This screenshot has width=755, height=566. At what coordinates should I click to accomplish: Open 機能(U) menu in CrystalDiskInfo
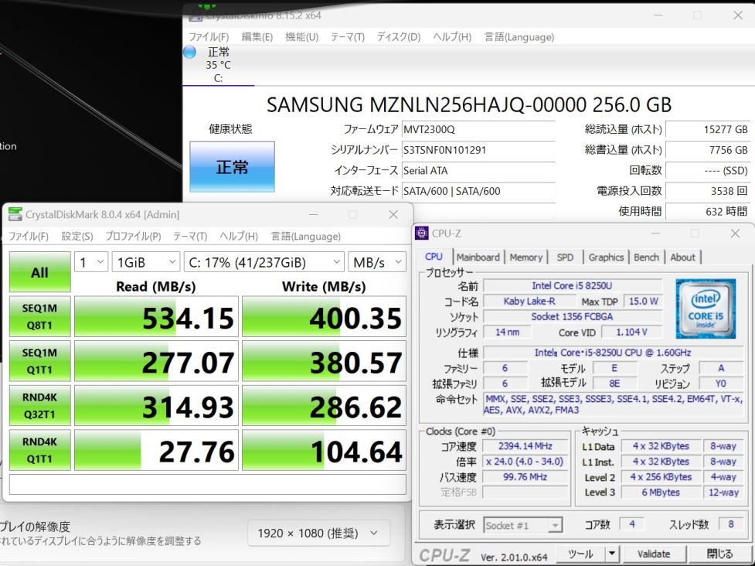click(302, 37)
